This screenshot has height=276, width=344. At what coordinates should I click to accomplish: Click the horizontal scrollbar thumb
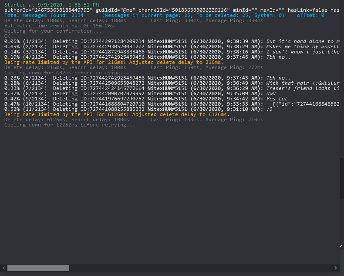(38, 268)
